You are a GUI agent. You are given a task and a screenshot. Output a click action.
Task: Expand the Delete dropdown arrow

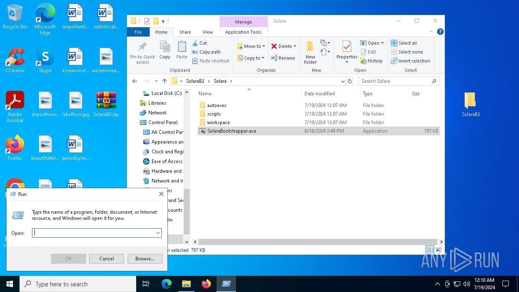tap(295, 46)
